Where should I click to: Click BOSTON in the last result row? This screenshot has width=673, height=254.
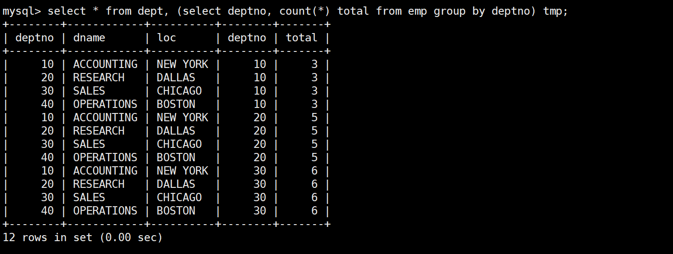point(176,211)
